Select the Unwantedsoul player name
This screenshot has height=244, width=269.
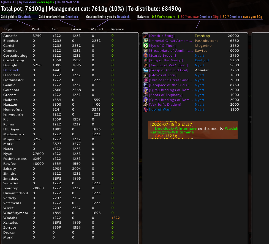(x=16, y=193)
